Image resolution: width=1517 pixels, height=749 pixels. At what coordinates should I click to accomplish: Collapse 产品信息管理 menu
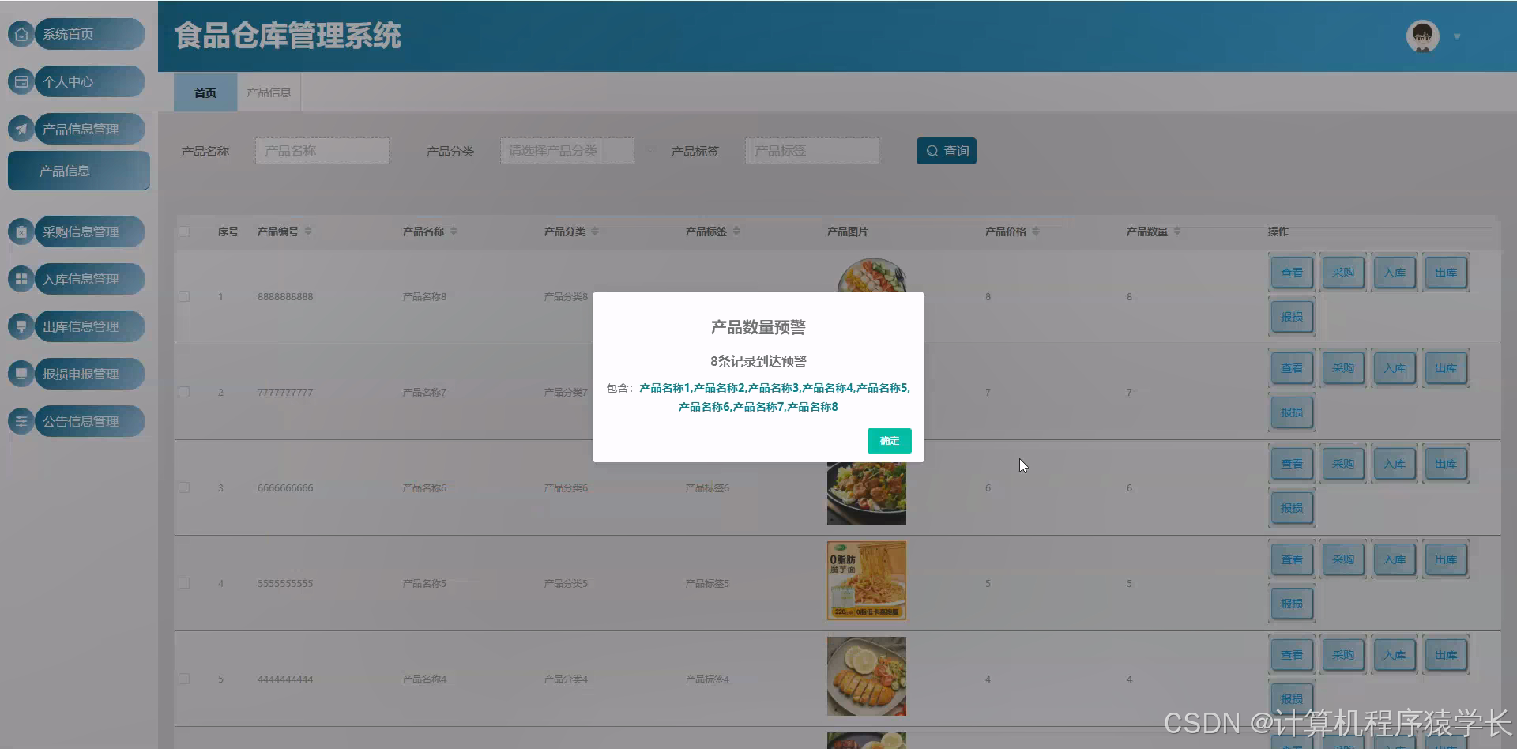[x=89, y=129]
